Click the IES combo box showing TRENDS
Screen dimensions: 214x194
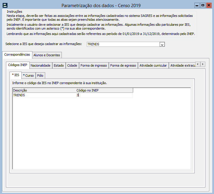123,44
